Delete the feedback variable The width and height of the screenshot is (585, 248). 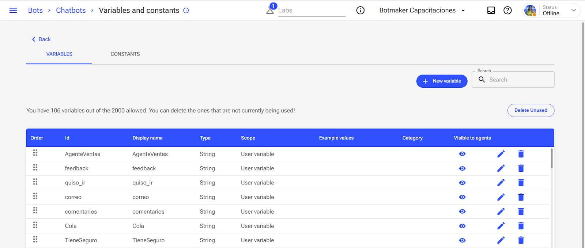point(521,168)
